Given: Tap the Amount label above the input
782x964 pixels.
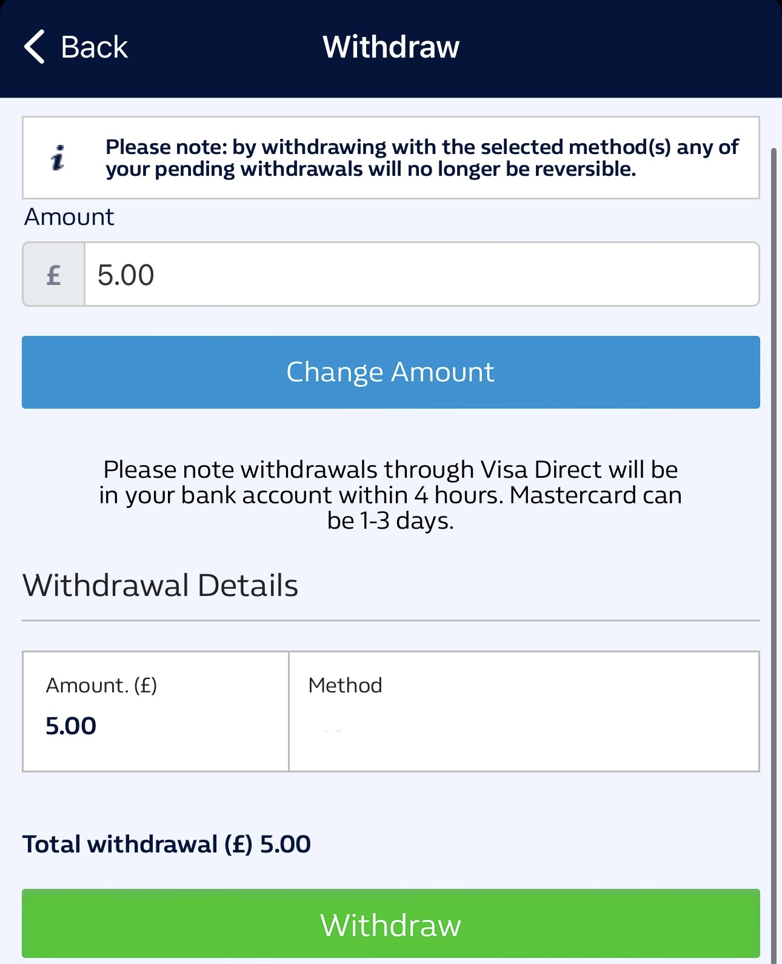Looking at the screenshot, I should click(68, 216).
